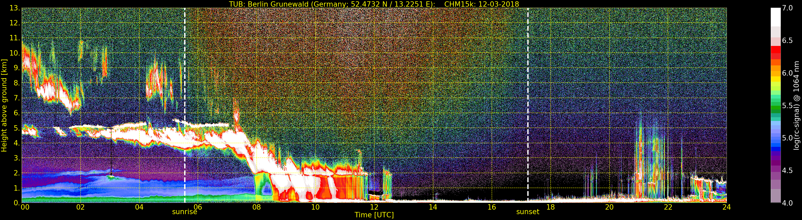Click the '2.' height axis tick label
The width and height of the screenshot is (802, 220).
click(x=16, y=173)
